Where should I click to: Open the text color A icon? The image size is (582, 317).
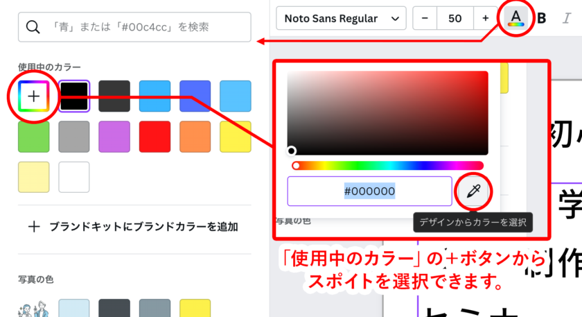click(515, 17)
